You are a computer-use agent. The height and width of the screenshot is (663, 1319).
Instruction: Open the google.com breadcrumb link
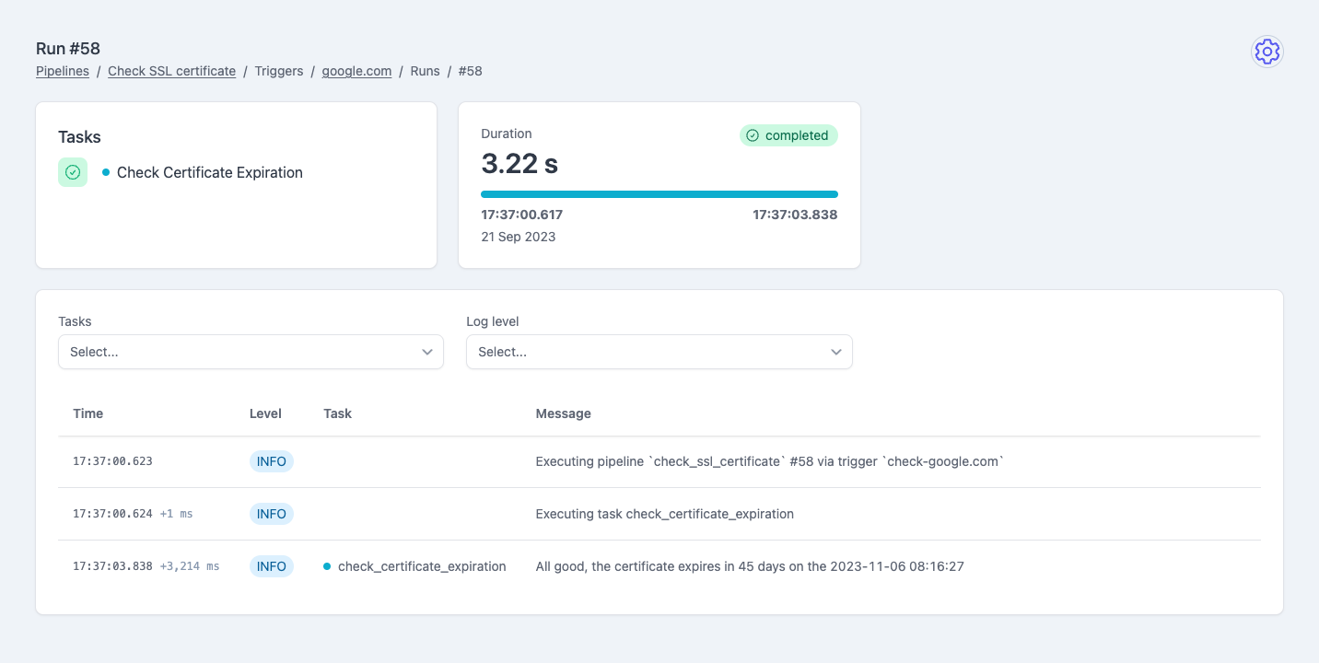pos(356,71)
